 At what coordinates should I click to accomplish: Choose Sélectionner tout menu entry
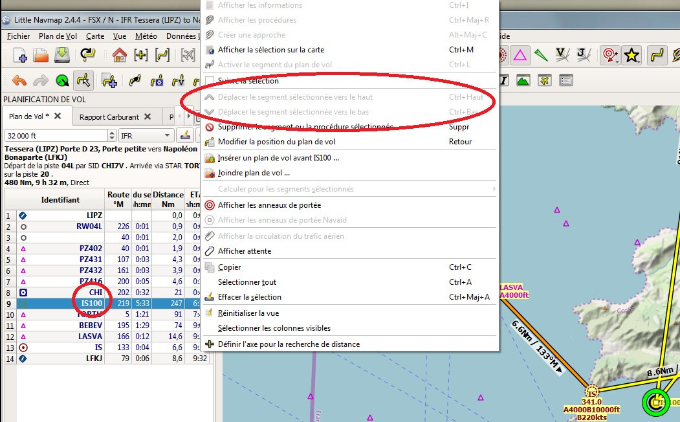click(x=351, y=282)
